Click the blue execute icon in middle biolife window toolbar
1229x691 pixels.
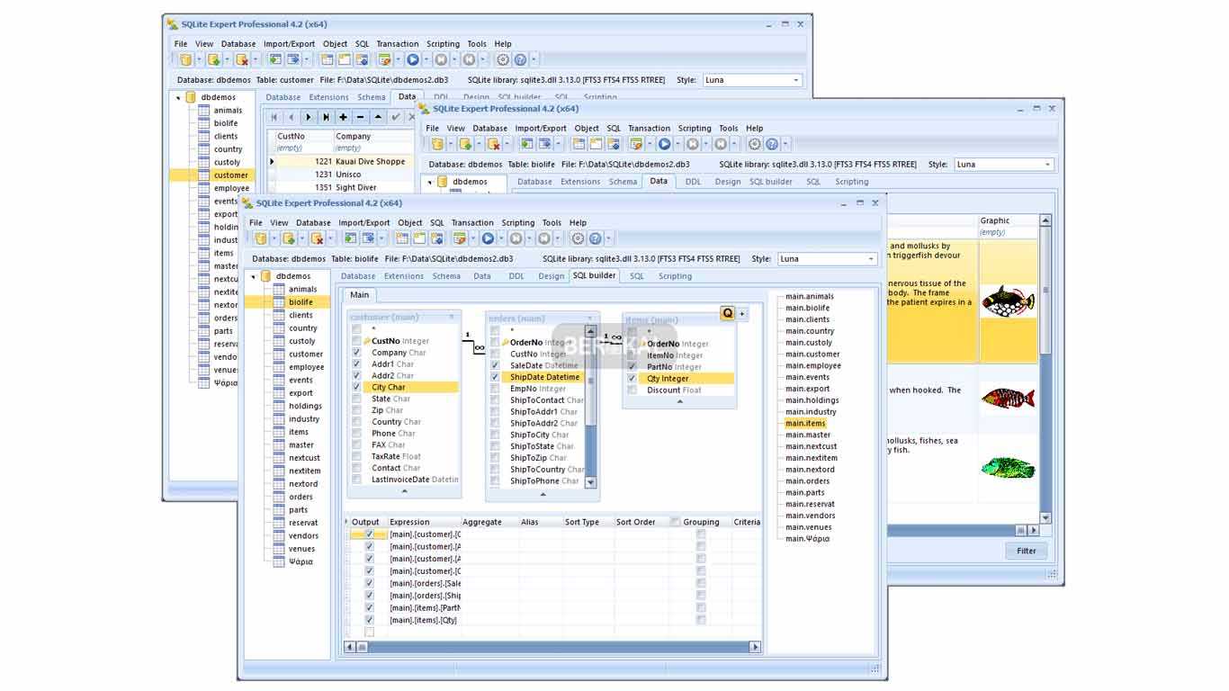point(664,144)
